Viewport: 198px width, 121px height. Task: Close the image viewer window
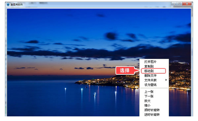tap(187, 4)
